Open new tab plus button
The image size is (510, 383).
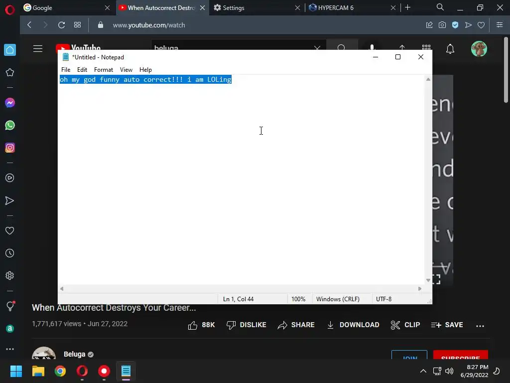[x=407, y=7]
